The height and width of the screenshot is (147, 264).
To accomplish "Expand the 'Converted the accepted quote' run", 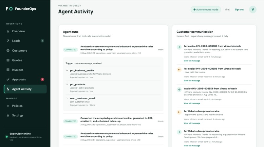I will coord(113,121).
